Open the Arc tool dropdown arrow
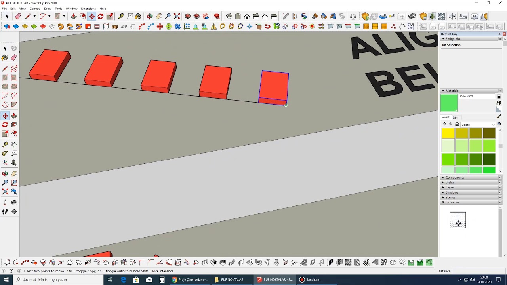The height and width of the screenshot is (285, 507). (49, 16)
